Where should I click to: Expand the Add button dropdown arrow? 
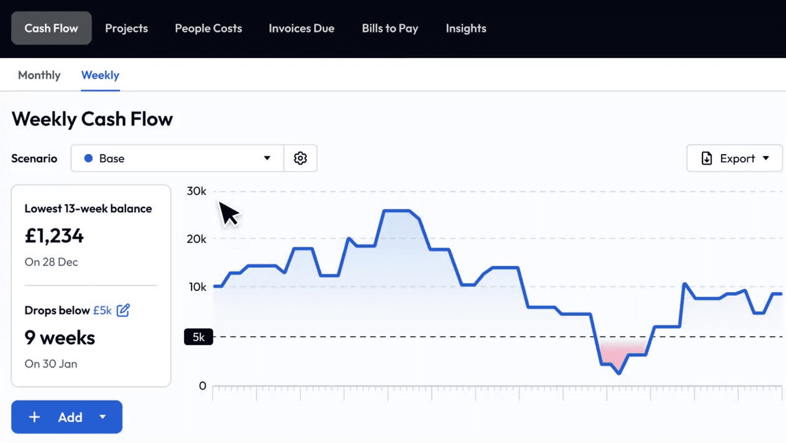103,417
